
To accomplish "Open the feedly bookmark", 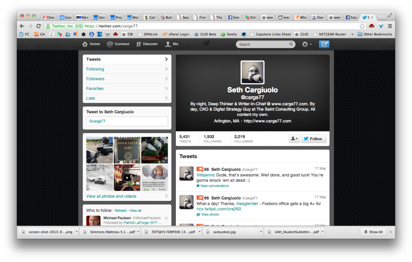I will click(x=229, y=34).
